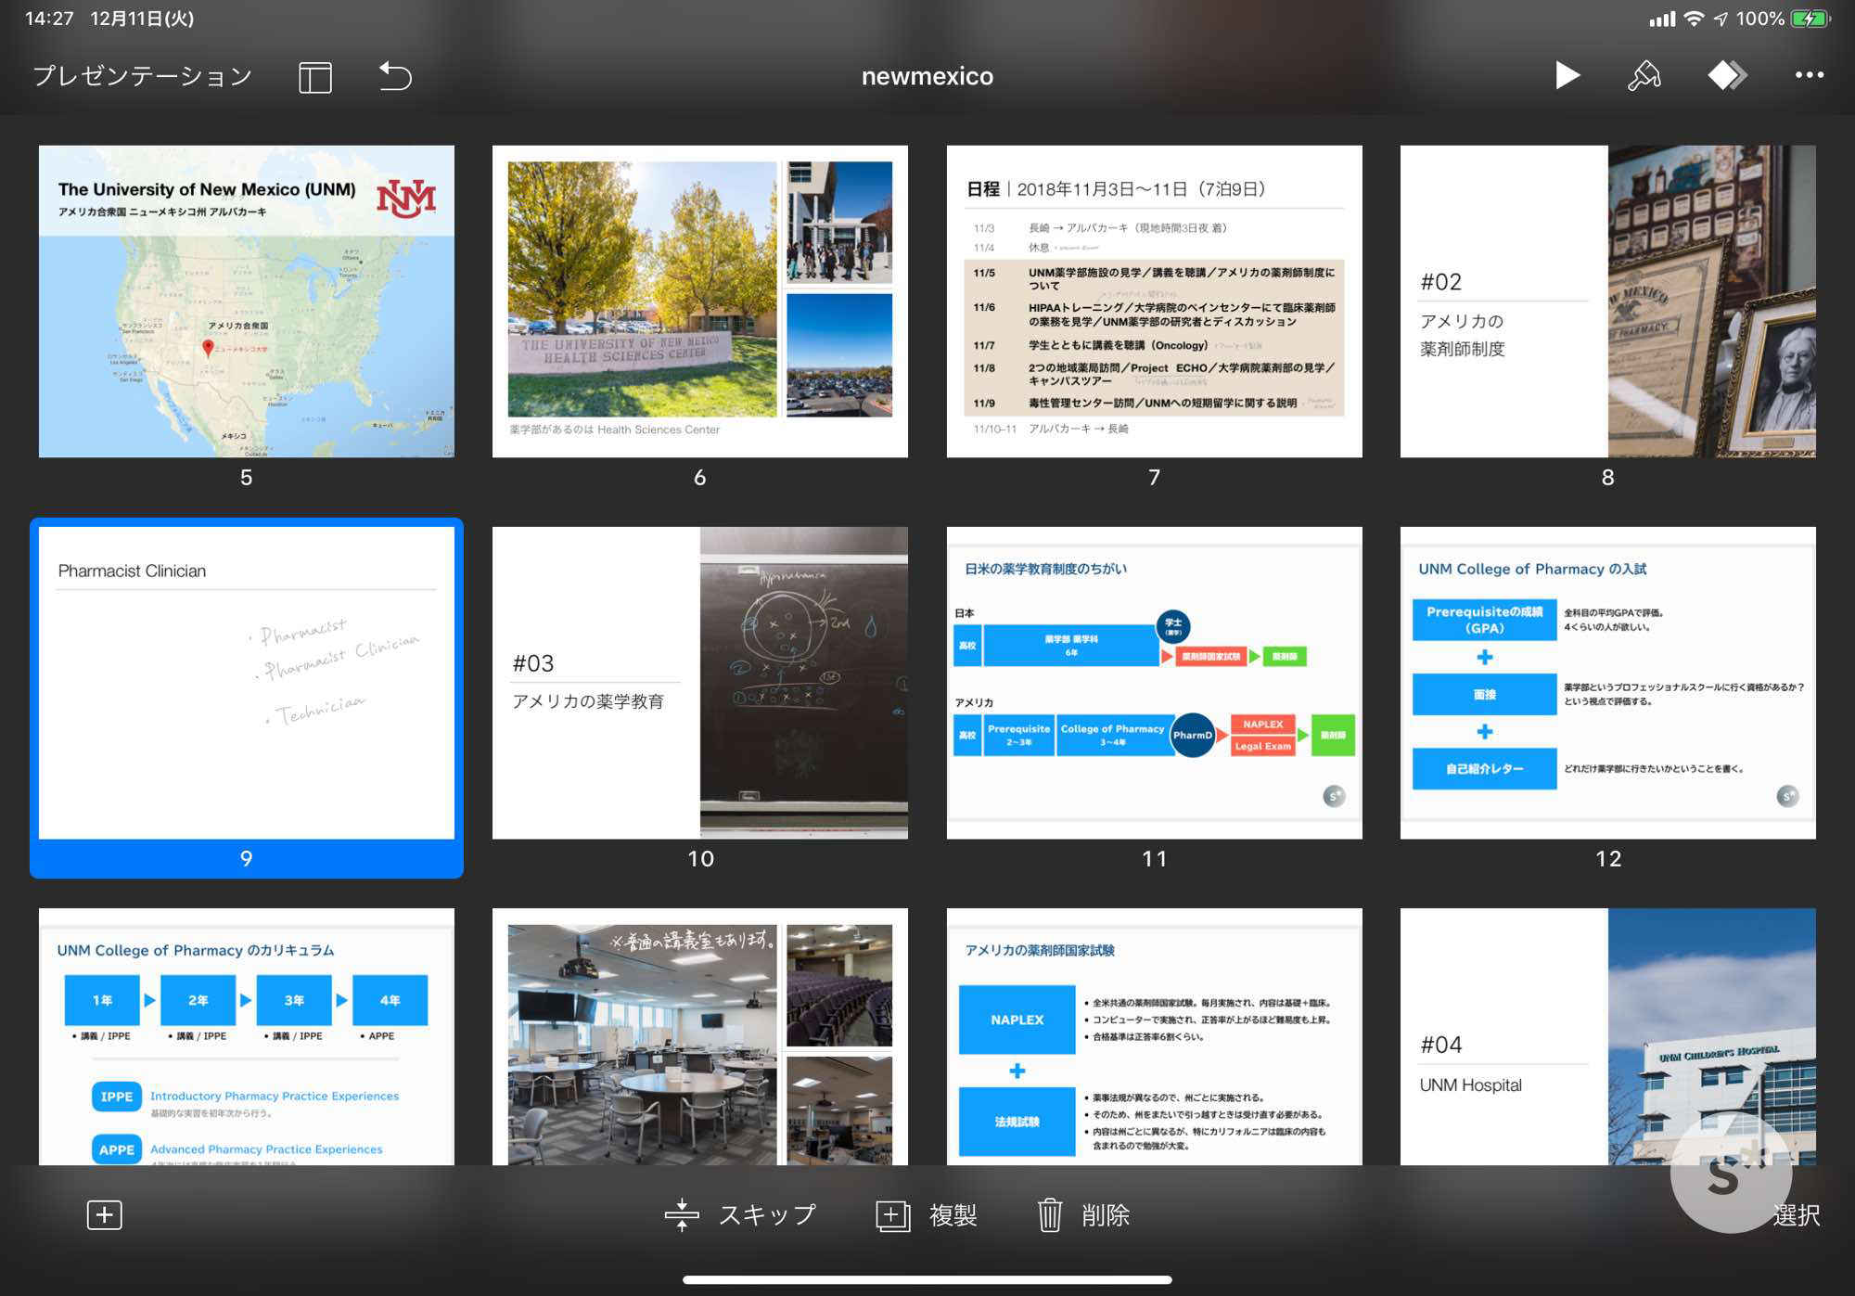Play the slideshow presentation
This screenshot has height=1296, width=1855.
click(x=1567, y=75)
